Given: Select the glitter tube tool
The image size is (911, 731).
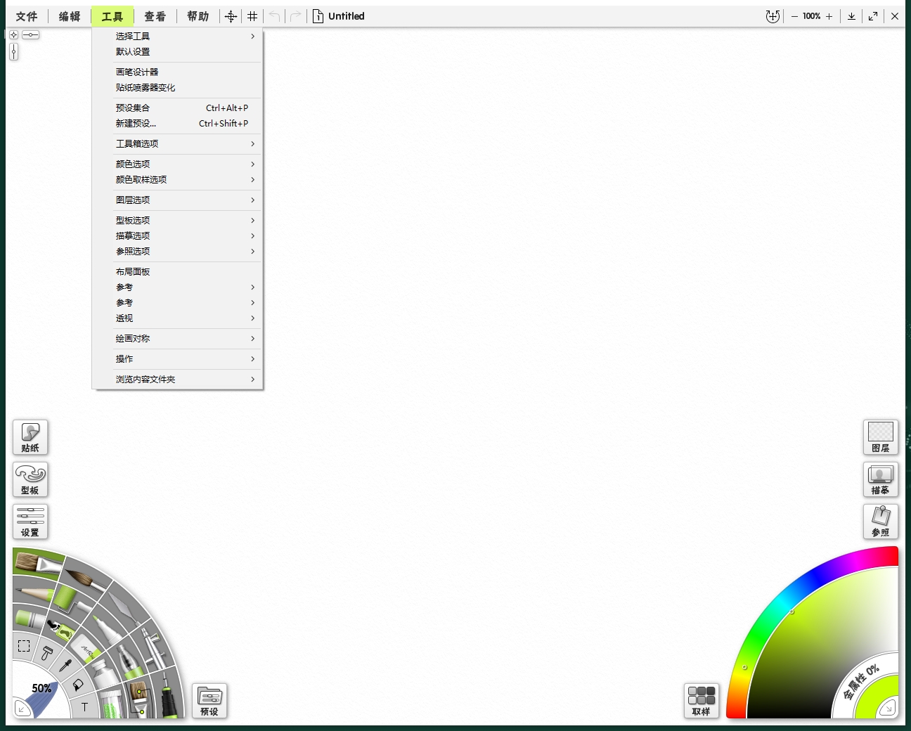Looking at the screenshot, I should [x=111, y=703].
